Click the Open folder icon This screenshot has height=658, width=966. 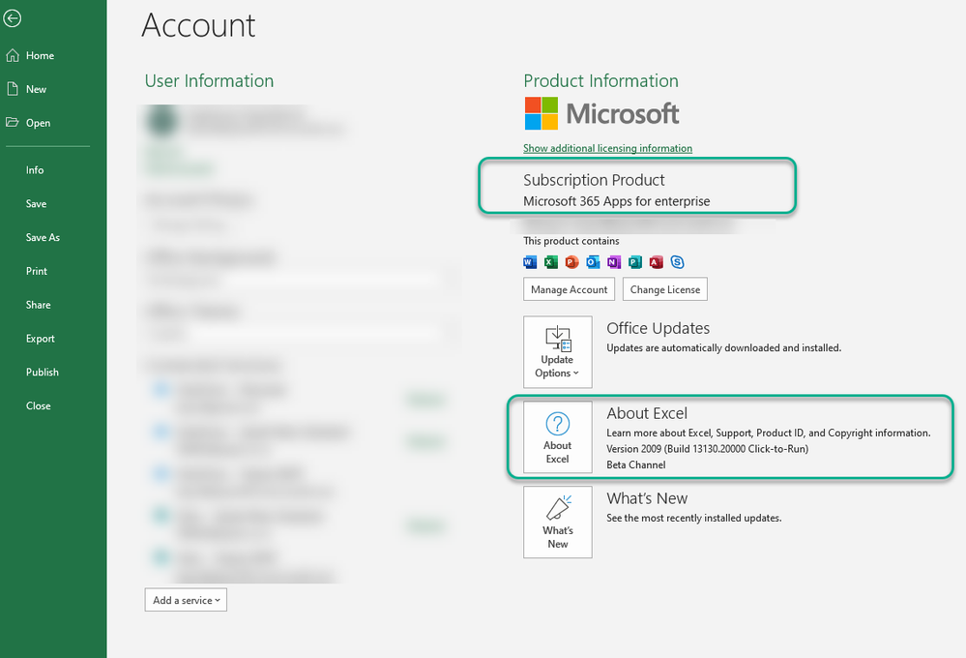(13, 122)
